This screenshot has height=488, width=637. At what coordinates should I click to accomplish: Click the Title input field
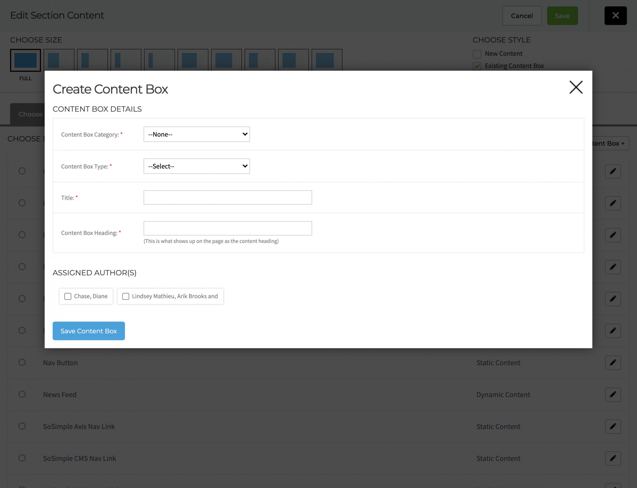[x=228, y=197]
